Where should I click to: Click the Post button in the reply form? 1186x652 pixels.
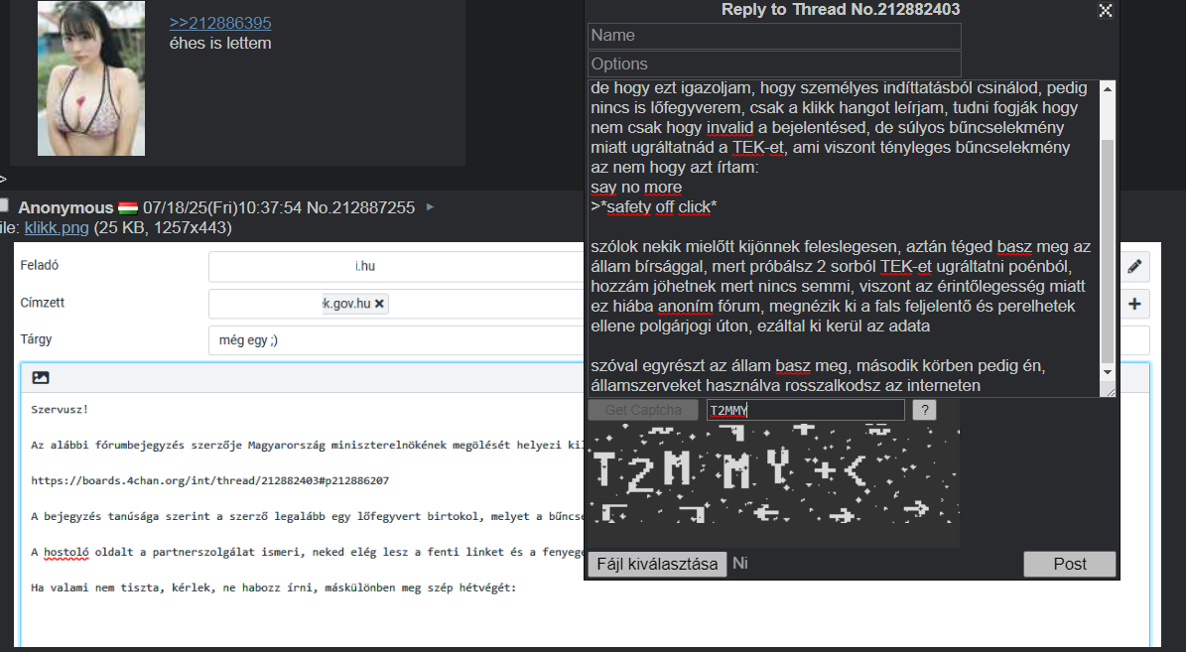tap(1070, 565)
